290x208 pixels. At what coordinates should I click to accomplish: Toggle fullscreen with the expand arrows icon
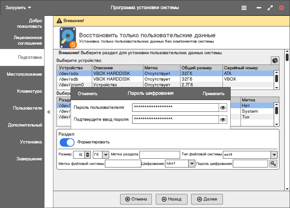[x=270, y=8]
